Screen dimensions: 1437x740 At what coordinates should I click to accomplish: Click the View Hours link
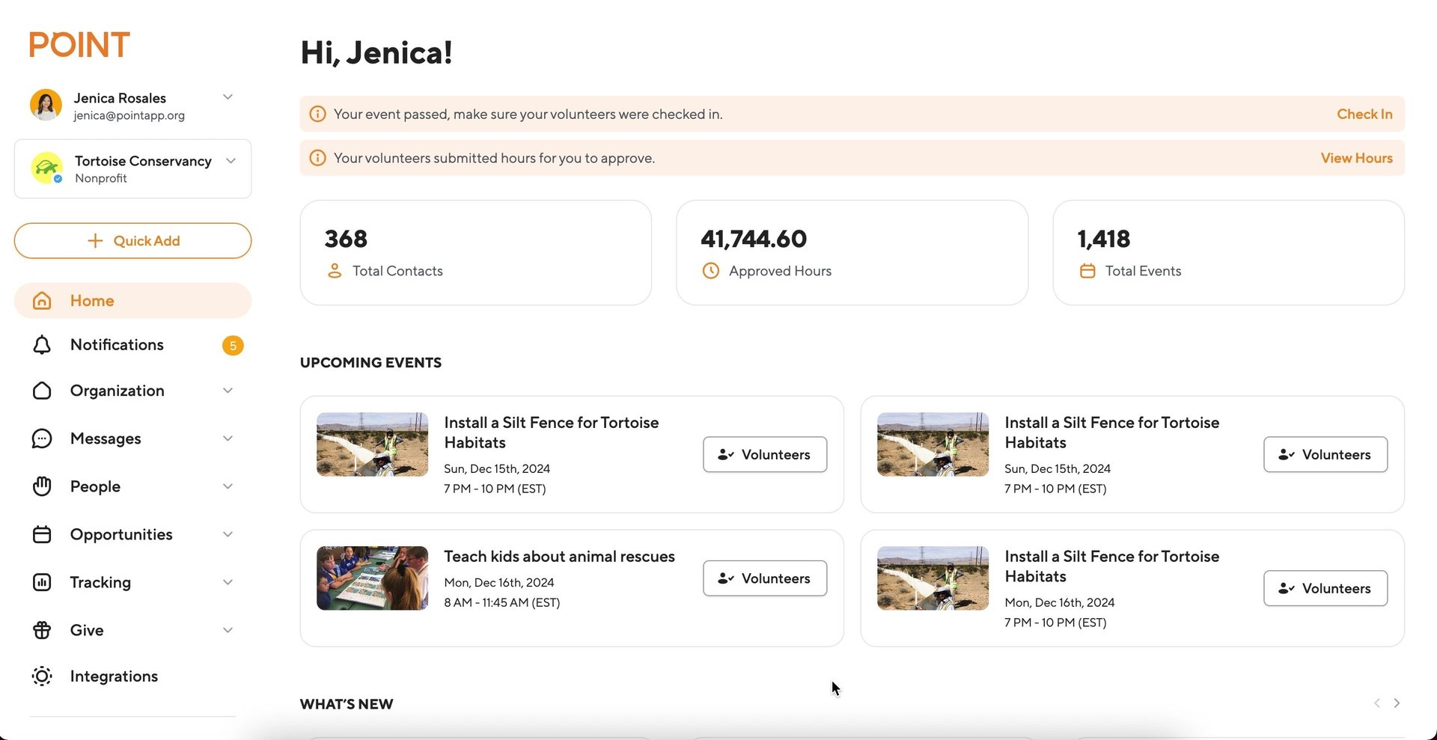pyautogui.click(x=1356, y=159)
